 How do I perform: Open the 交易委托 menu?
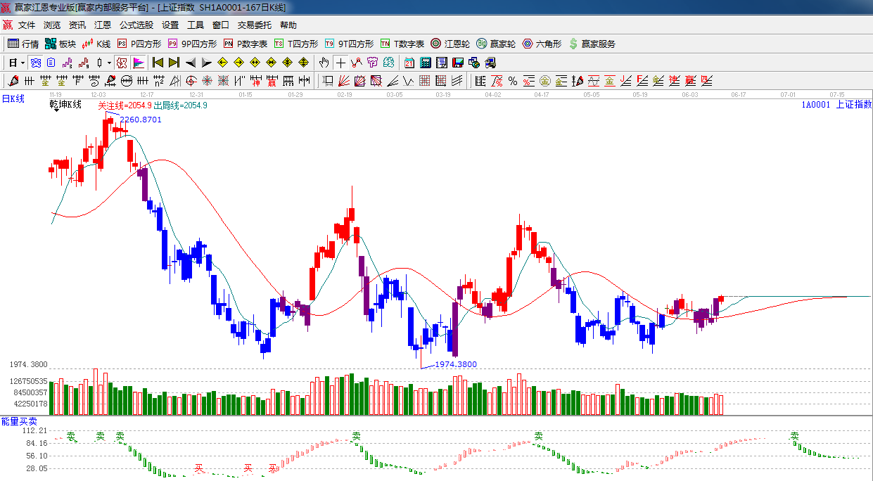tap(254, 25)
